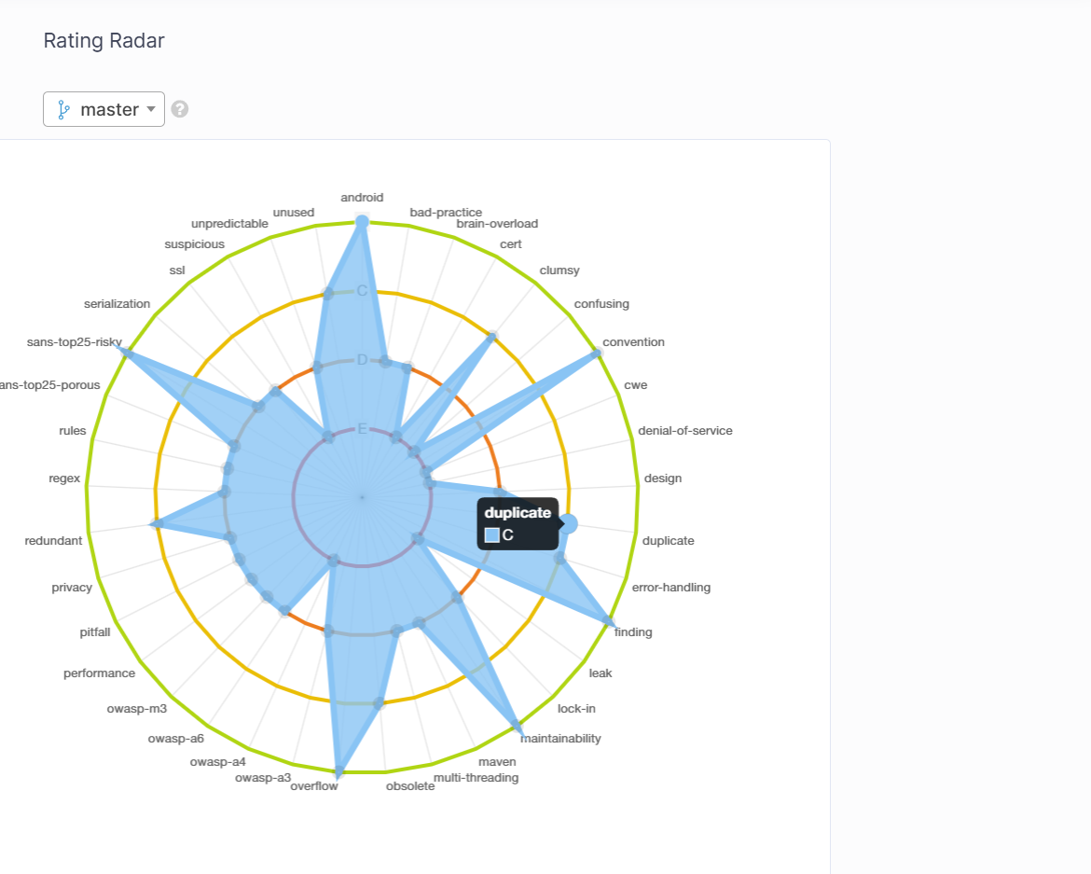Click the dropdown caret arrow next to master
Viewport: 1091px width, 874px height.
[x=151, y=109]
